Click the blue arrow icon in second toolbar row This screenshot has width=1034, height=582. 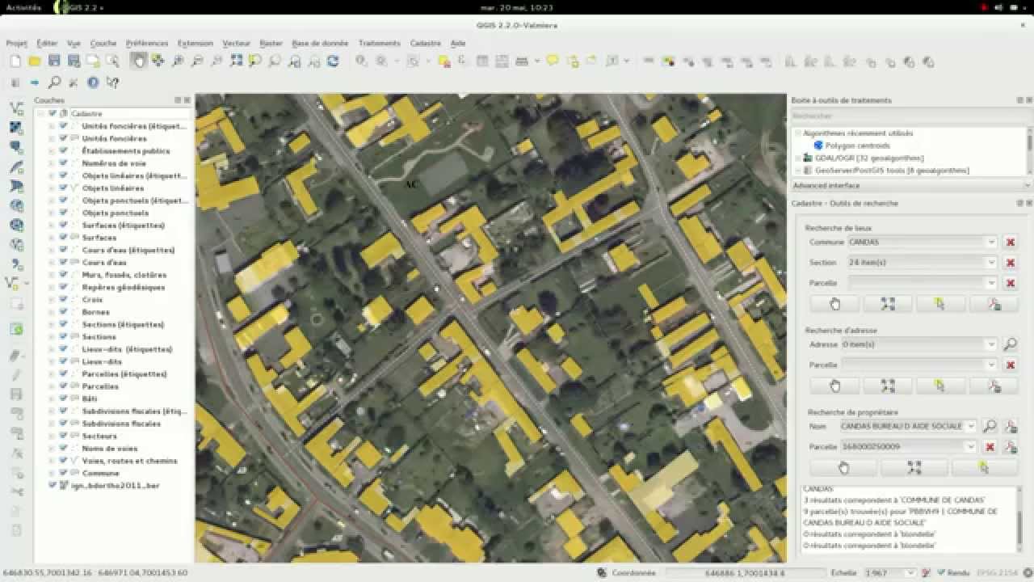pyautogui.click(x=35, y=82)
